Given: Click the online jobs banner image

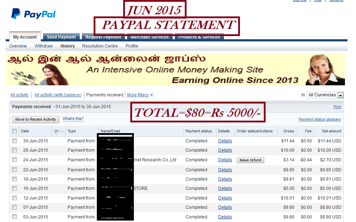Looking at the screenshot, I should tap(175, 69).
